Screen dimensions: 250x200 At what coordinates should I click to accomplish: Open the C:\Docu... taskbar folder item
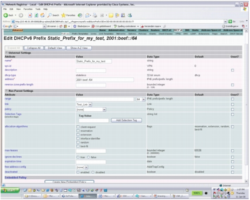coord(33,196)
